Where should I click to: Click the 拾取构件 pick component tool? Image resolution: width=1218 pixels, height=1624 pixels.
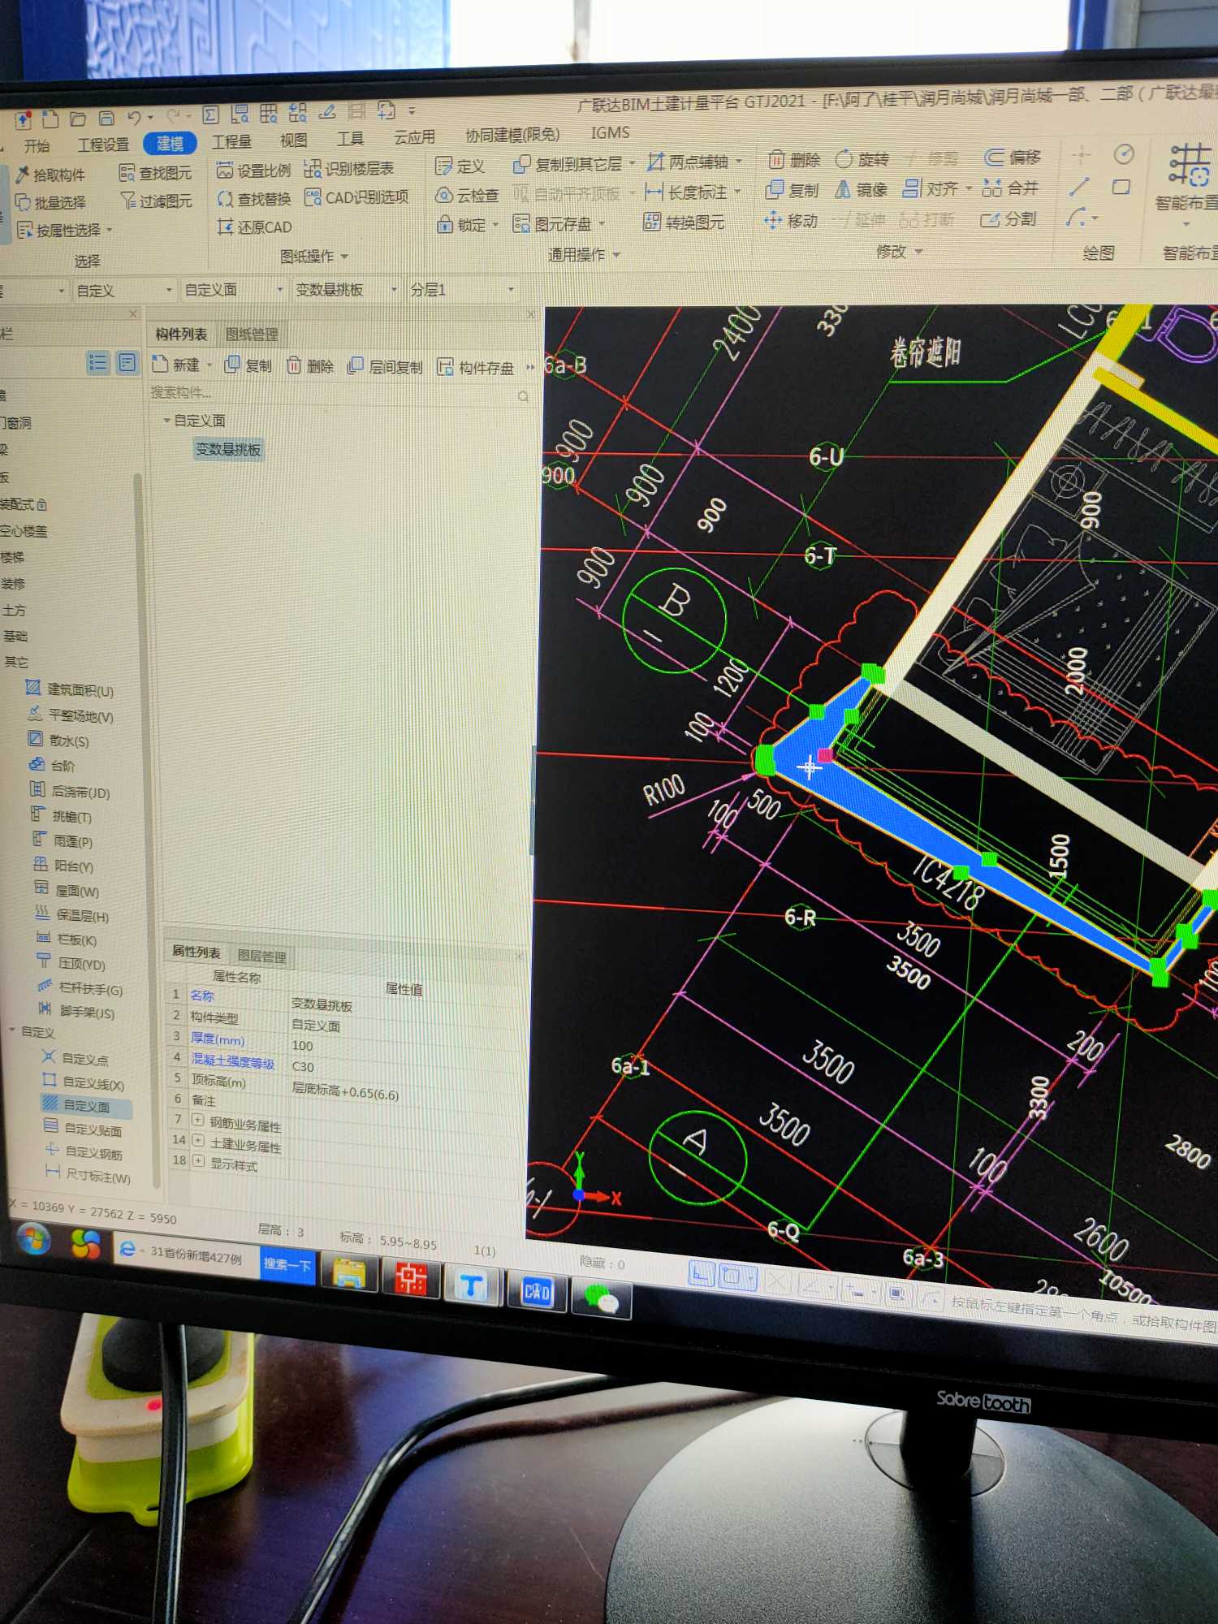tap(50, 175)
